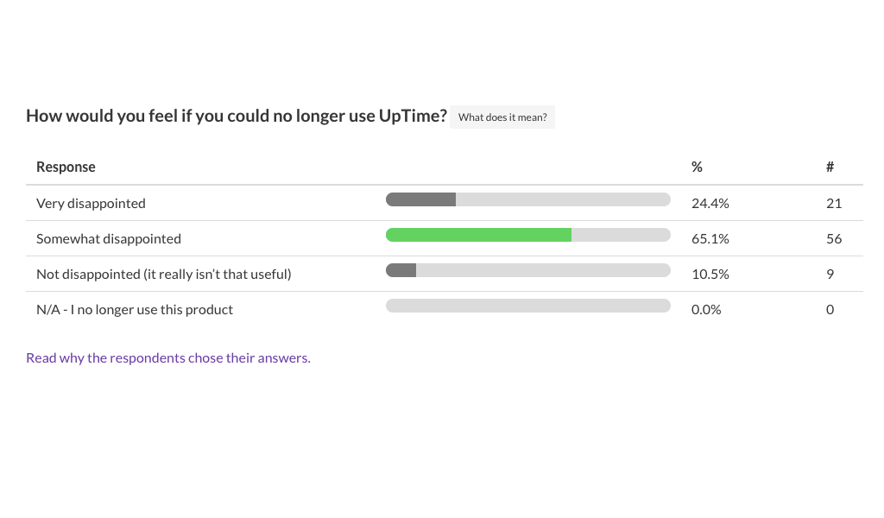The height and width of the screenshot is (518, 884).
Task: Click the 65.1% percentage value
Action: click(710, 239)
